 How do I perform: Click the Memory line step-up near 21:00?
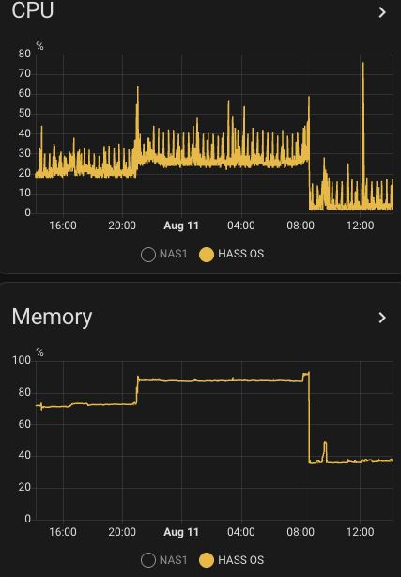coord(137,390)
